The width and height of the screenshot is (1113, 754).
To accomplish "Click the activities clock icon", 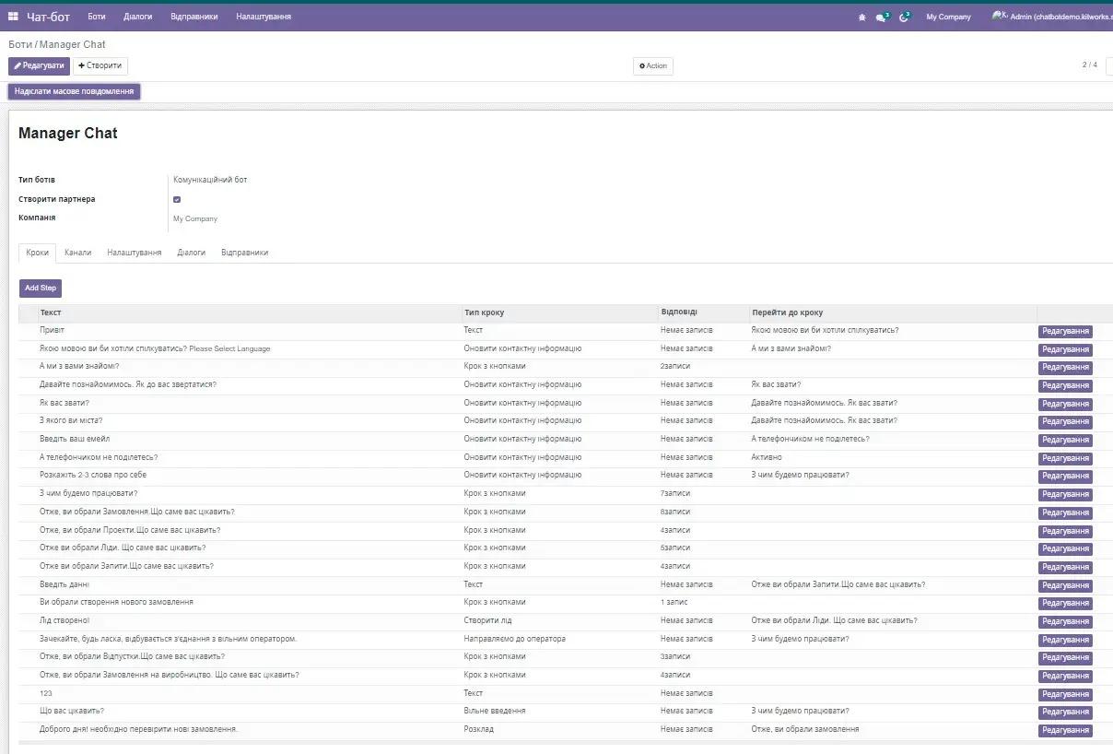I will pos(904,17).
